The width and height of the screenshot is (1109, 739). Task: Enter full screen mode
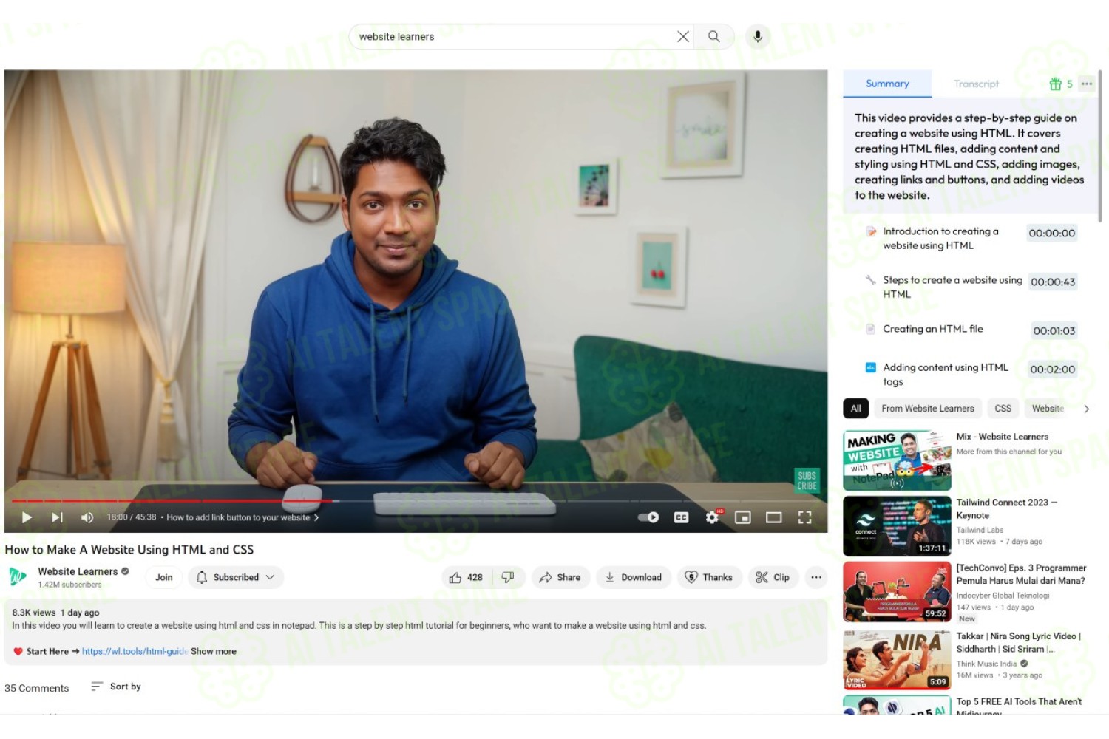pos(804,517)
